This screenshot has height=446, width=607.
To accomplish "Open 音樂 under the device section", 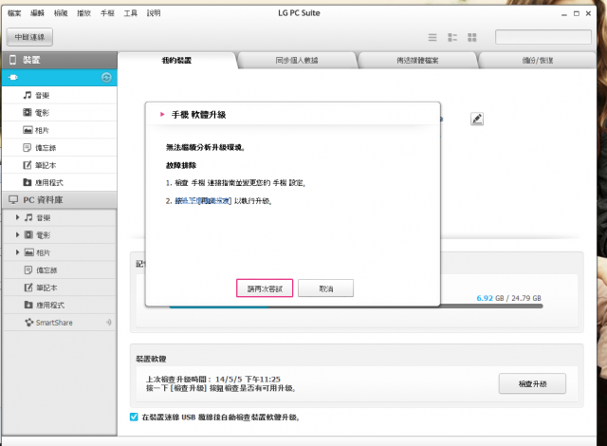I will tap(59, 95).
